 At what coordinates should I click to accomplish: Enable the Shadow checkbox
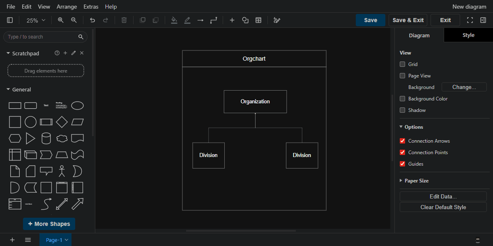pos(403,110)
